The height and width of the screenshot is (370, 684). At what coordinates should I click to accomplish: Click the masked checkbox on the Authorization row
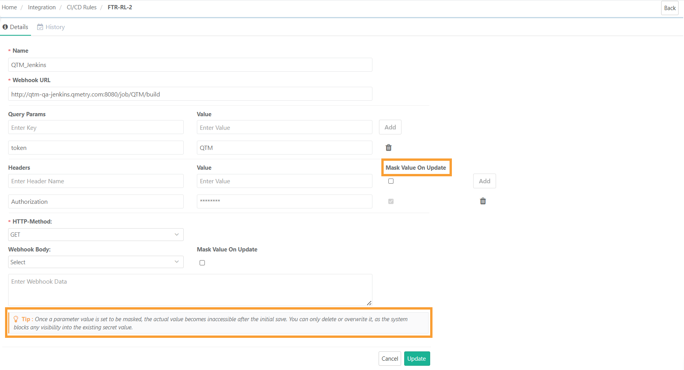[x=391, y=201]
